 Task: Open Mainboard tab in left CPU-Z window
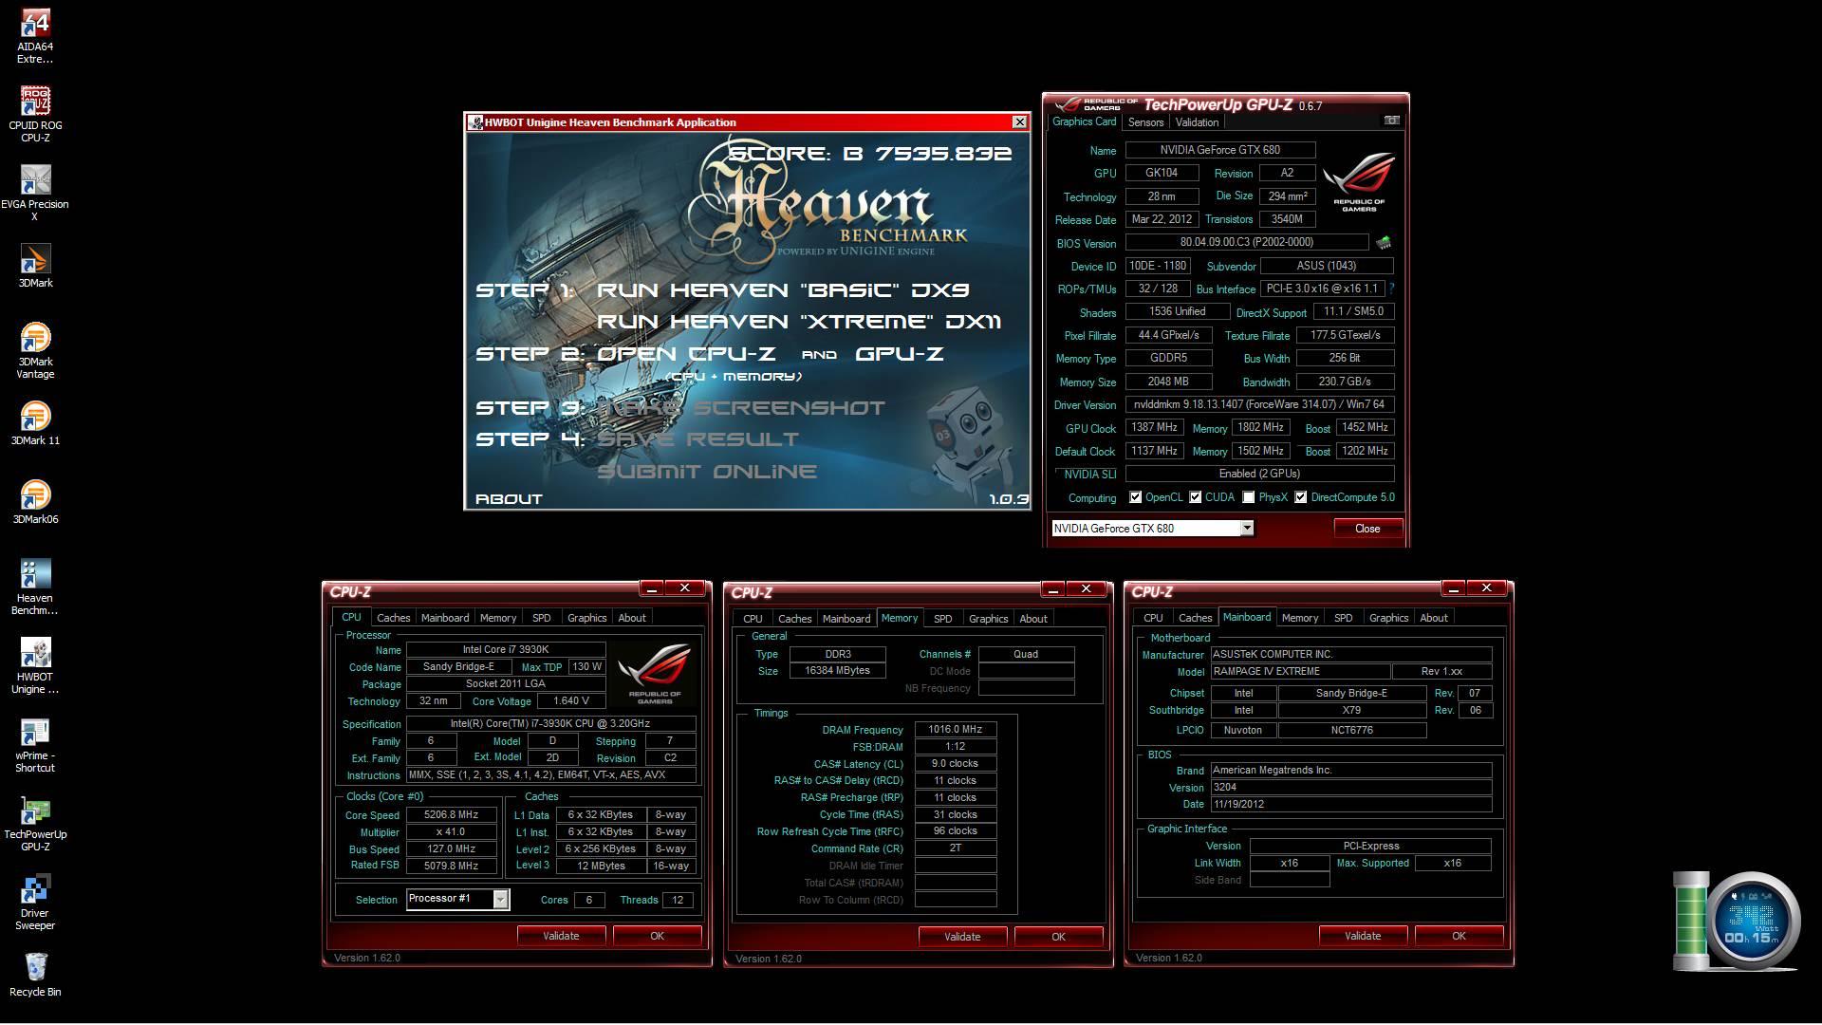click(x=445, y=618)
